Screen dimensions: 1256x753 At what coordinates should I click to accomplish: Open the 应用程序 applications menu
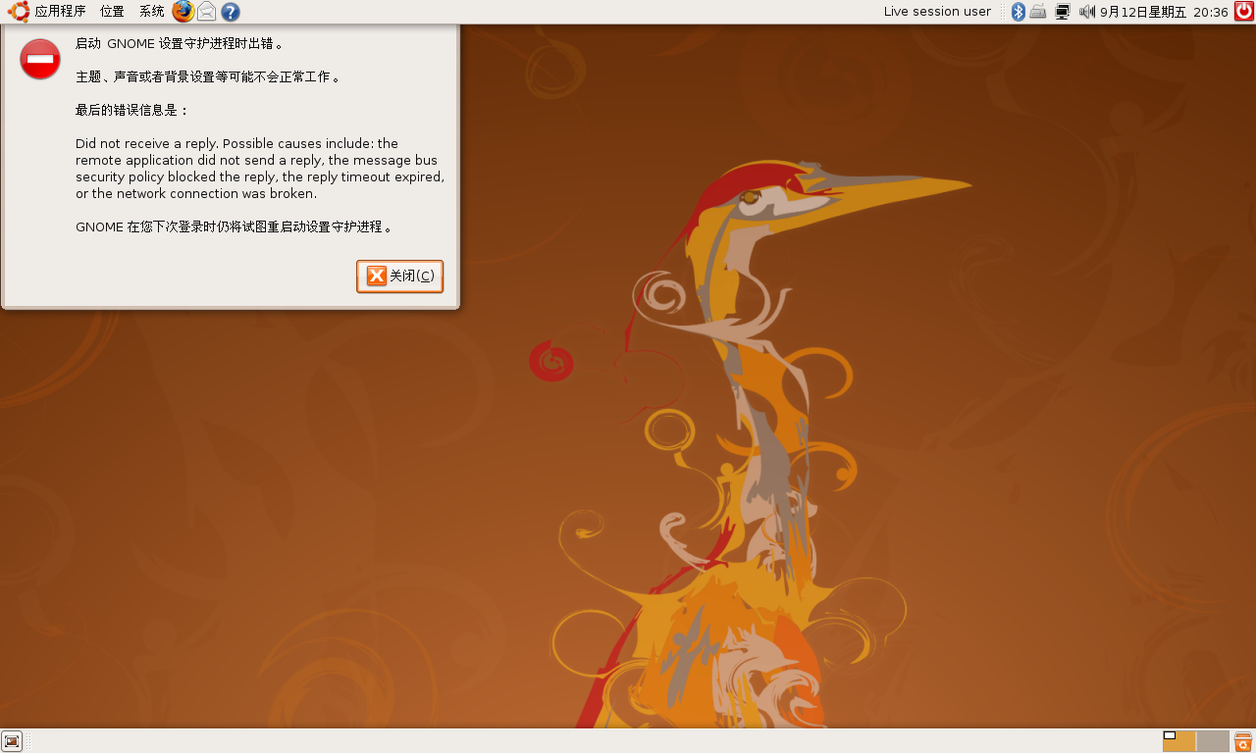60,12
